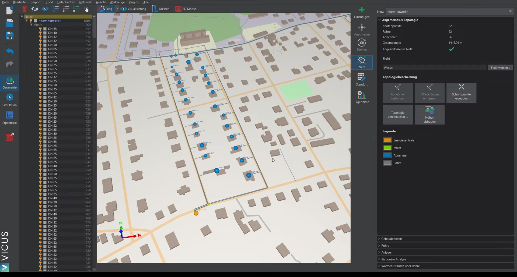The height and width of the screenshot is (277, 517).
Task: Click Höhen abfragen button
Action: click(429, 115)
